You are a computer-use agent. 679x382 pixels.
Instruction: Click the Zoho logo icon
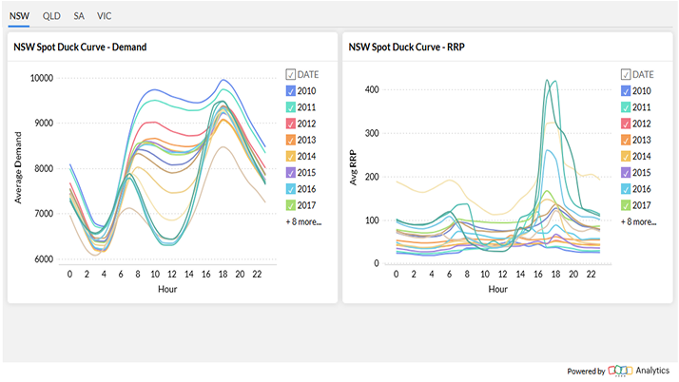pos(620,372)
